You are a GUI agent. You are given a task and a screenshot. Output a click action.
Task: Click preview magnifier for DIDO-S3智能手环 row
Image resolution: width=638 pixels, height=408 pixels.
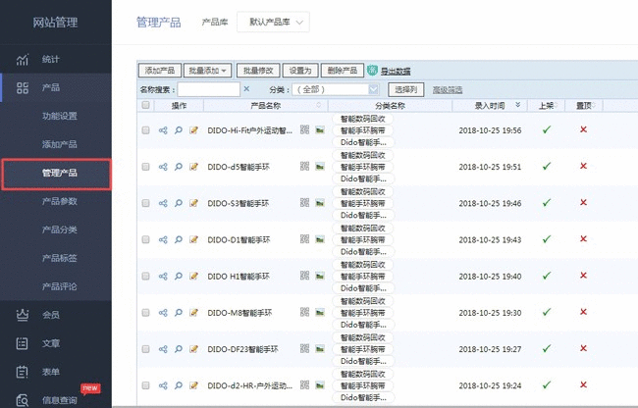point(179,202)
